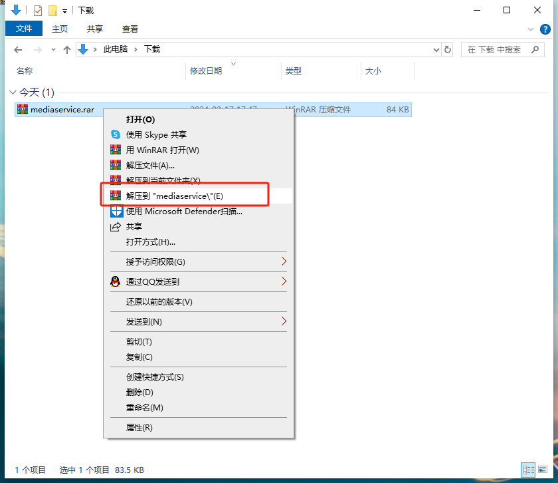Choose 打开方式(H)...

click(199, 242)
